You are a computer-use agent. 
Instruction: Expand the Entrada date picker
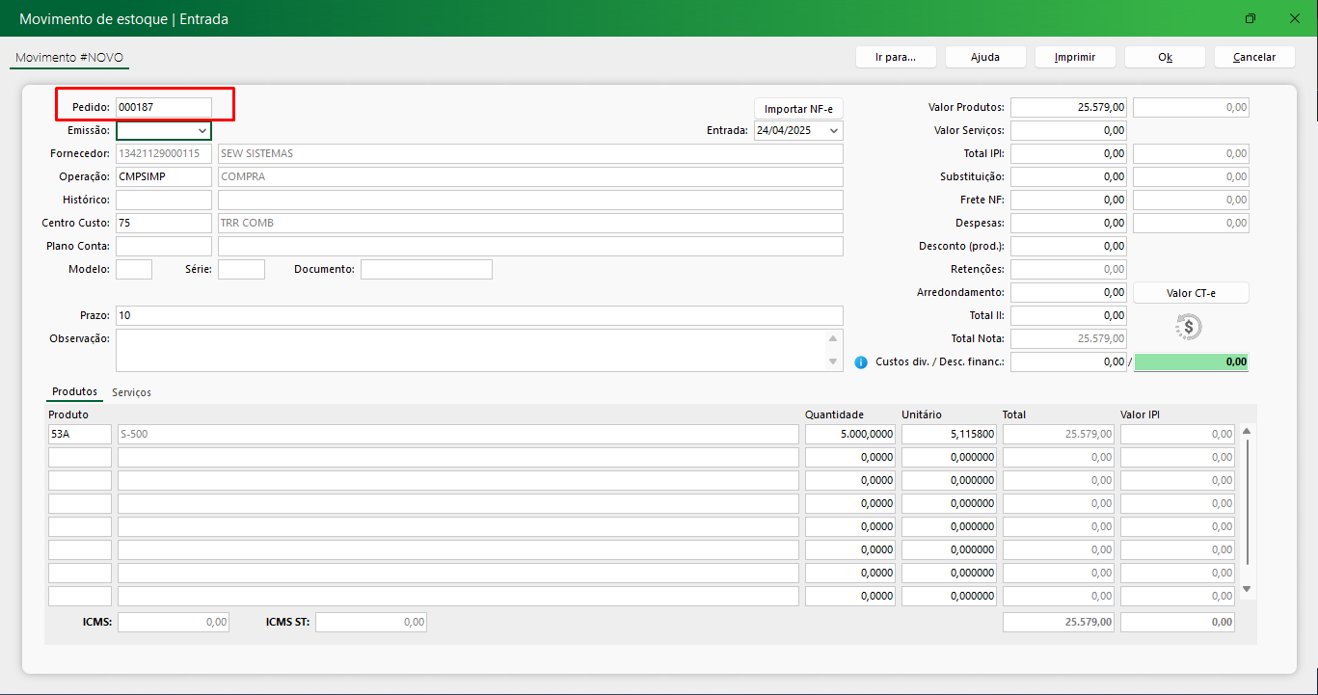point(833,130)
